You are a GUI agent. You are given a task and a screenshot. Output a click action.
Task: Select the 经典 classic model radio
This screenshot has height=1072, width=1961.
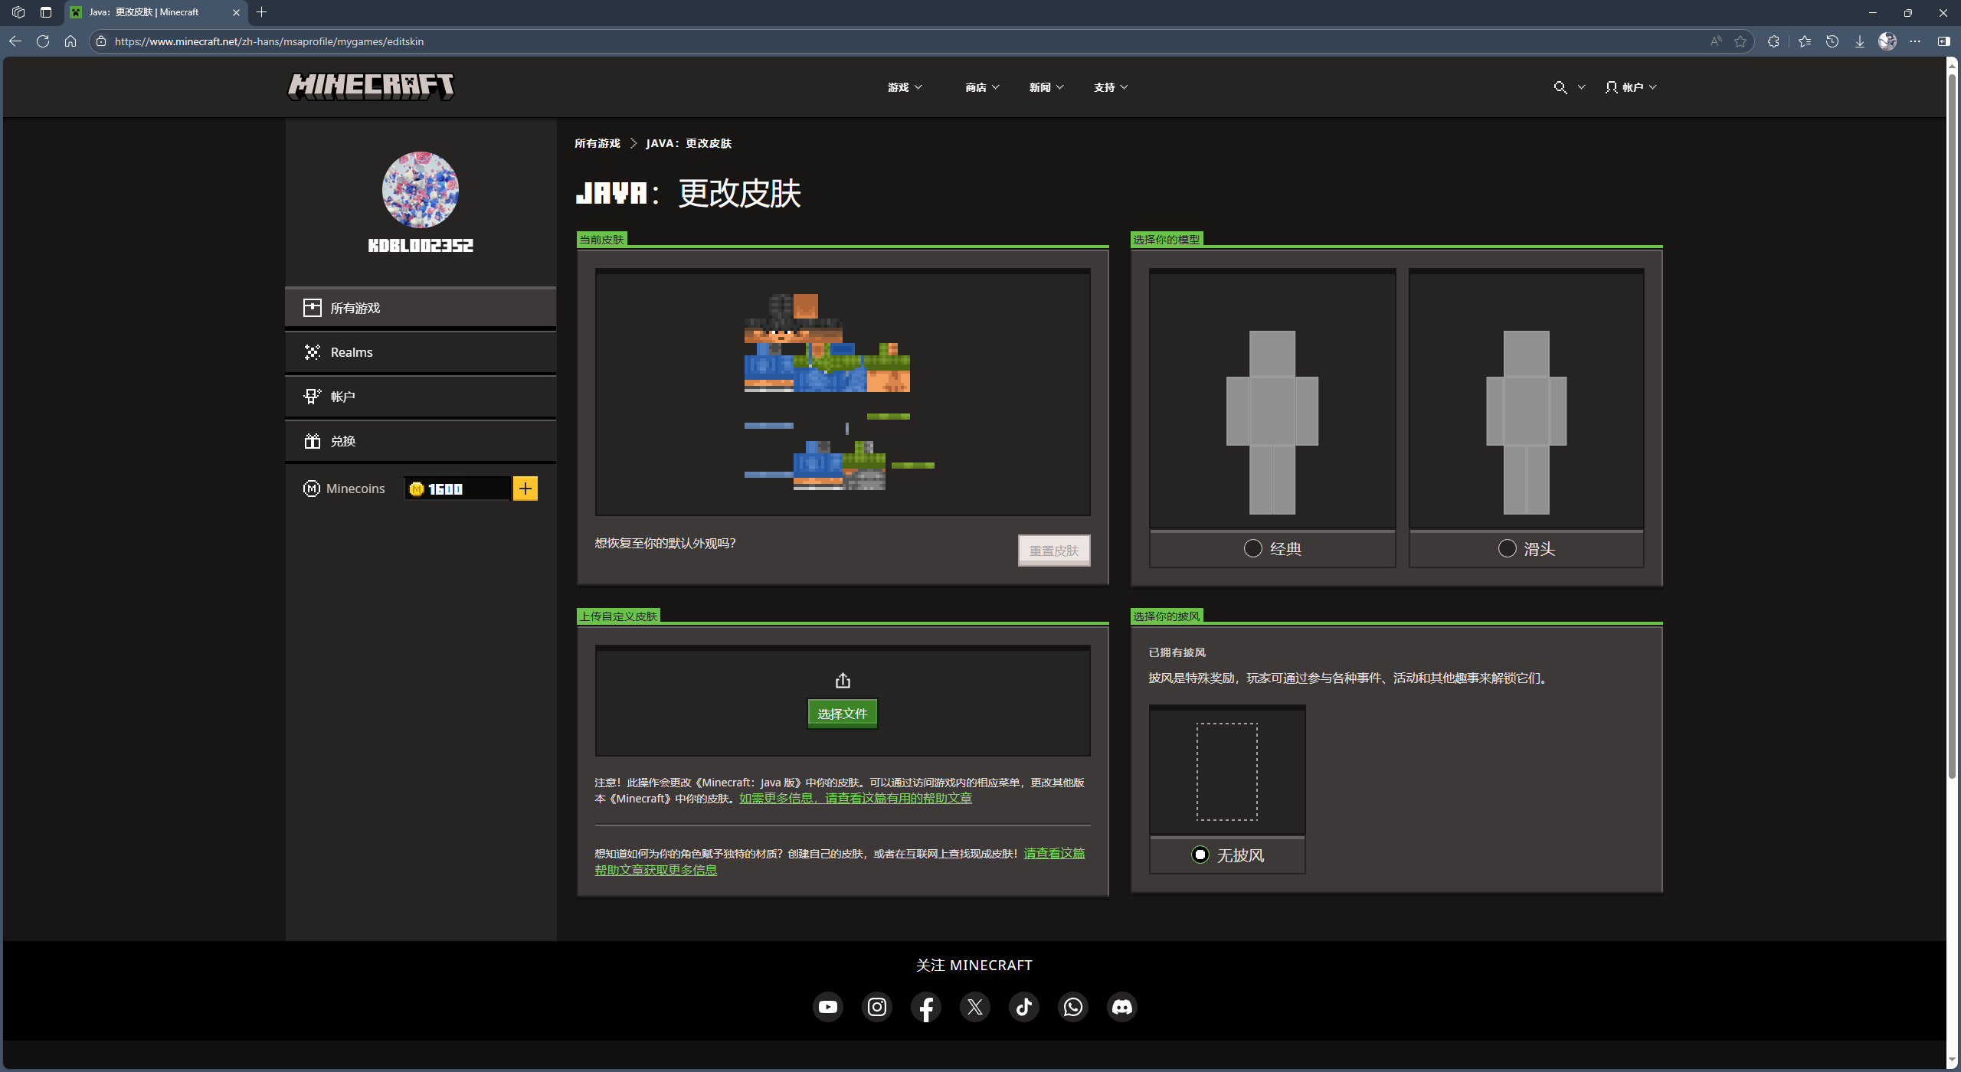pyautogui.click(x=1253, y=548)
